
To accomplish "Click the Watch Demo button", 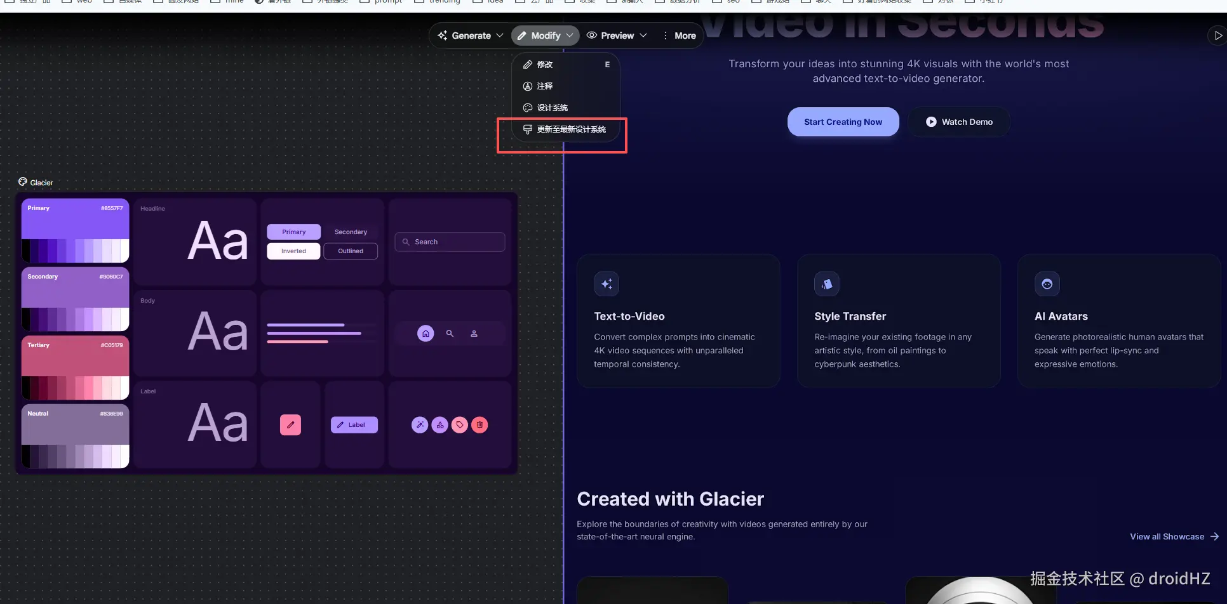I will click(959, 122).
